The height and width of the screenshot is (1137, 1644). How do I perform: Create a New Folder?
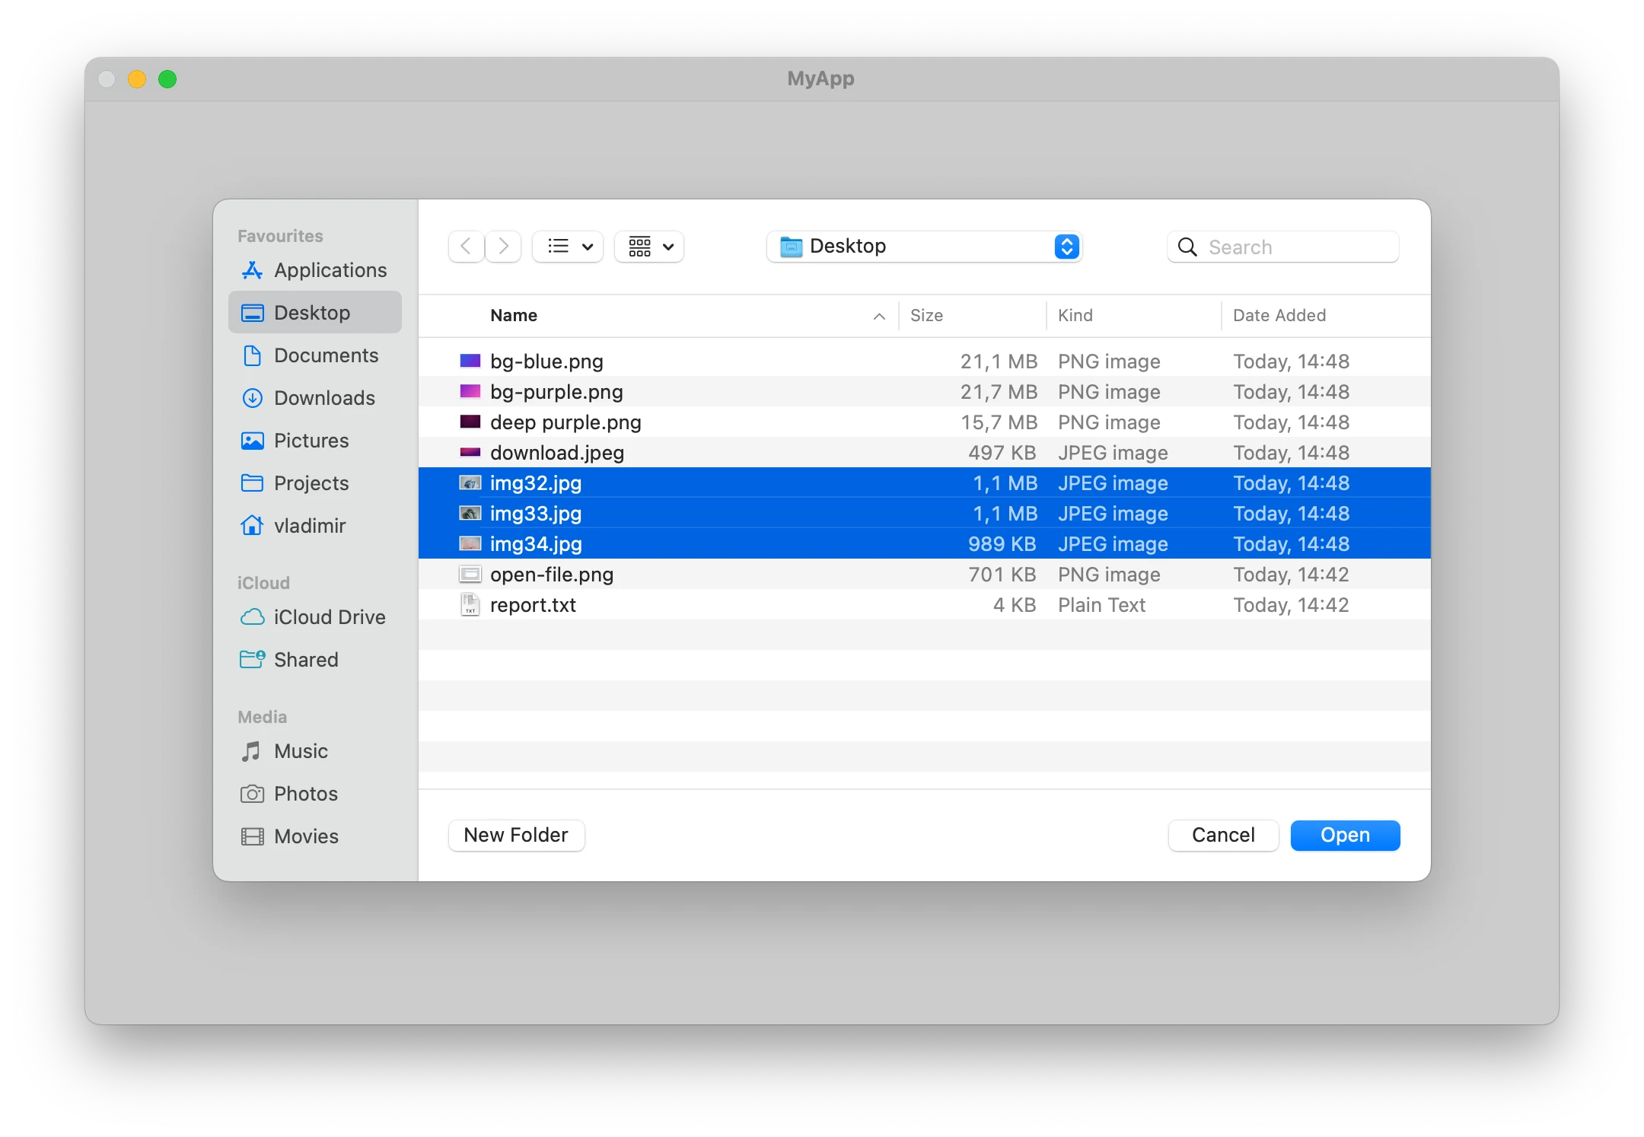click(516, 835)
